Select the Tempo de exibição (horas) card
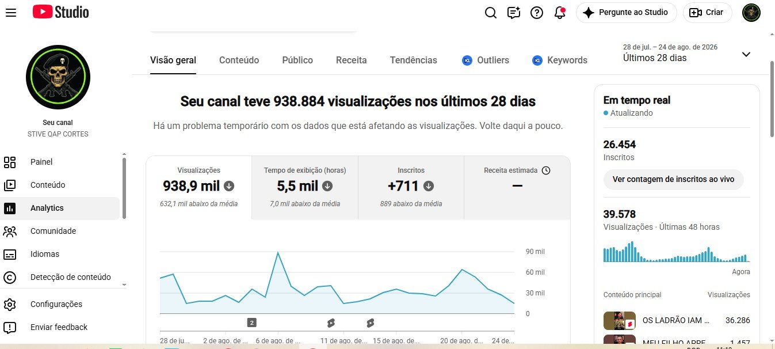775x349 pixels. 305,187
